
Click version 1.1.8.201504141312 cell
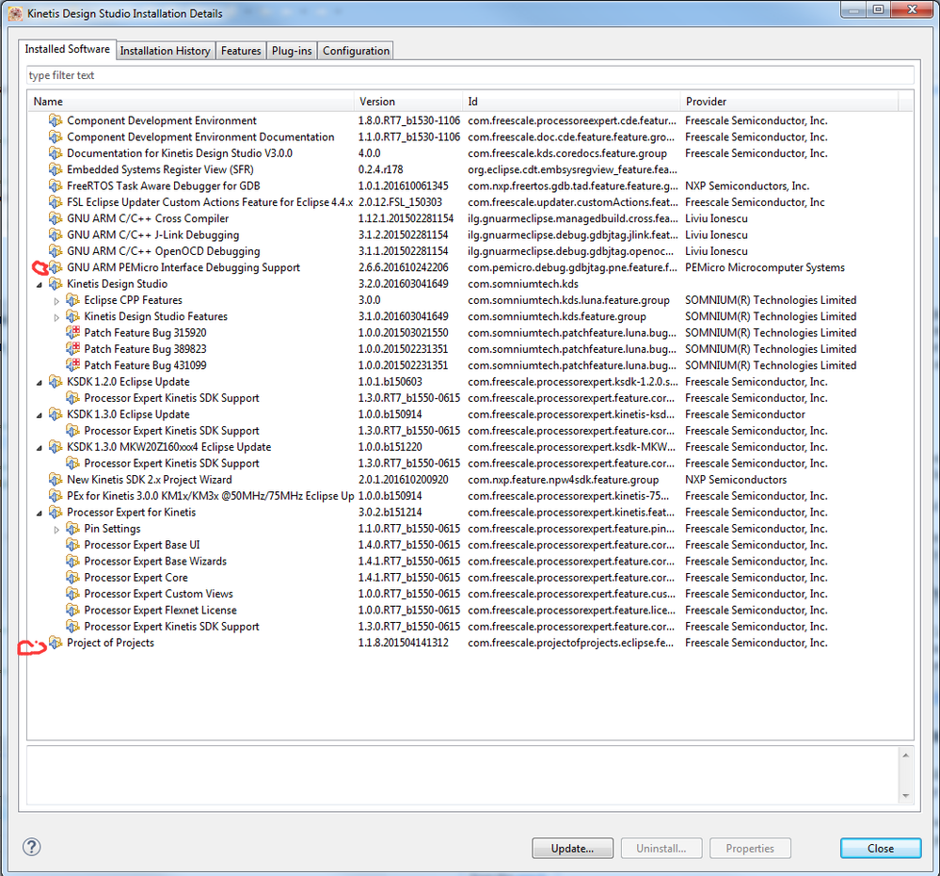[404, 643]
